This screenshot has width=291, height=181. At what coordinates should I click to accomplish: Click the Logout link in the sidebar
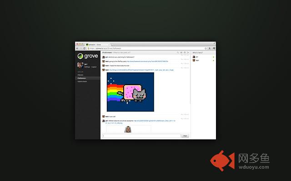(x=94, y=67)
